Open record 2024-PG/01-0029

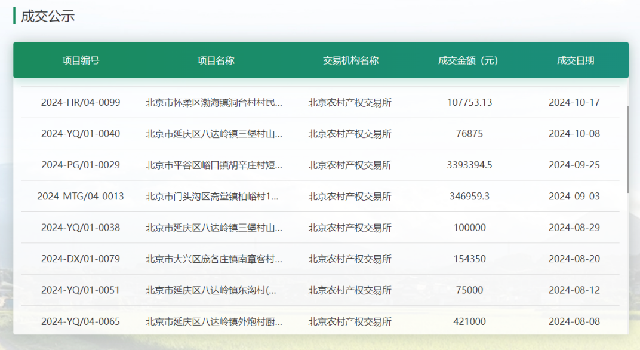[79, 165]
